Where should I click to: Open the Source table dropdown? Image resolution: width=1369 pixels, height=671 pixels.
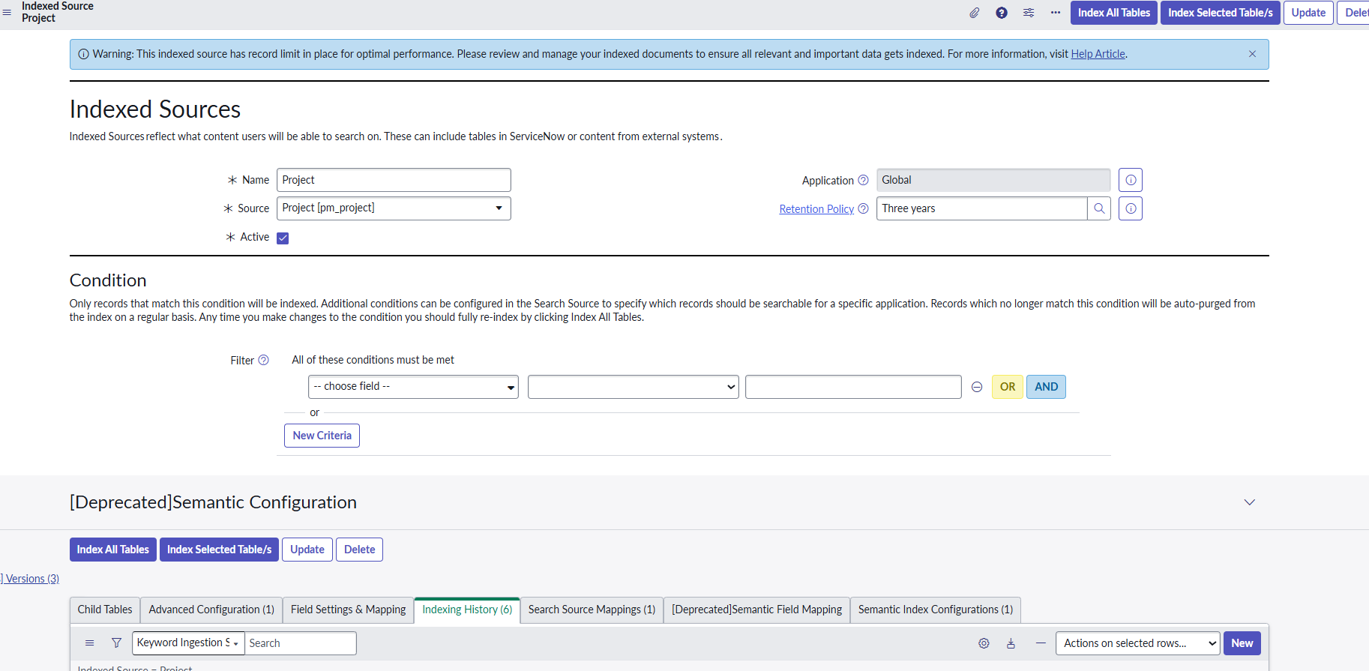coord(393,208)
